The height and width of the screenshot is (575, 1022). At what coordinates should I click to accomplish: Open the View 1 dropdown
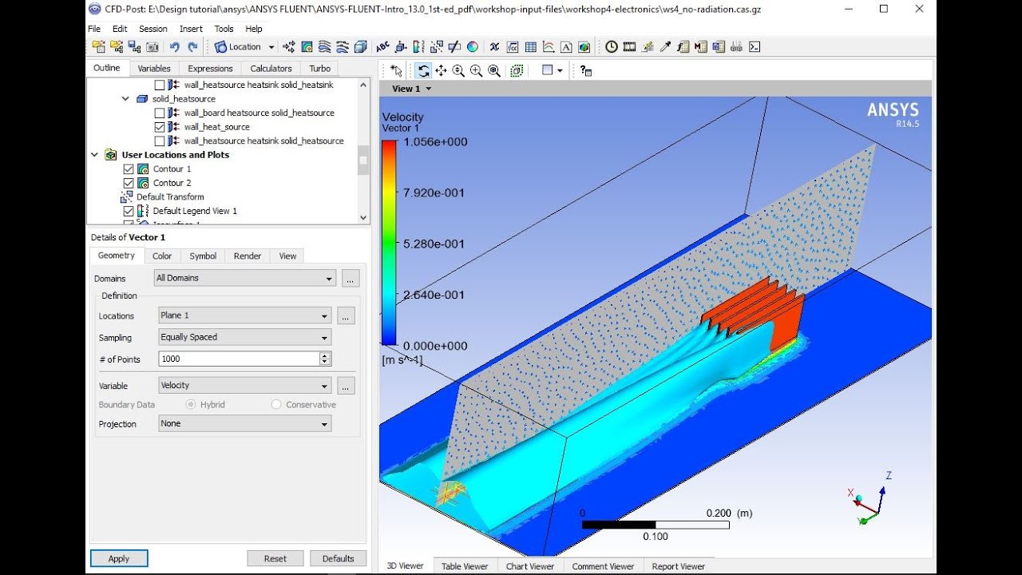(x=411, y=89)
